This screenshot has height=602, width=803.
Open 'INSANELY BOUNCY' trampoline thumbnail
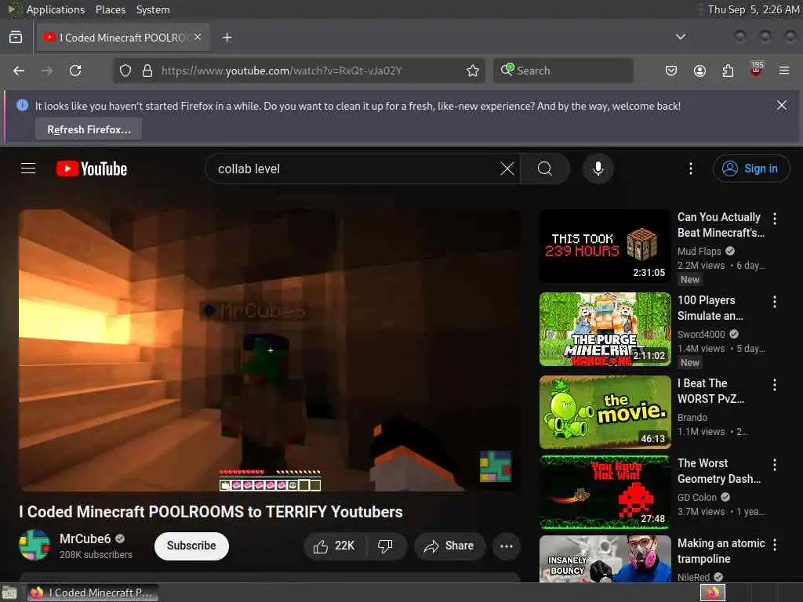tap(605, 558)
